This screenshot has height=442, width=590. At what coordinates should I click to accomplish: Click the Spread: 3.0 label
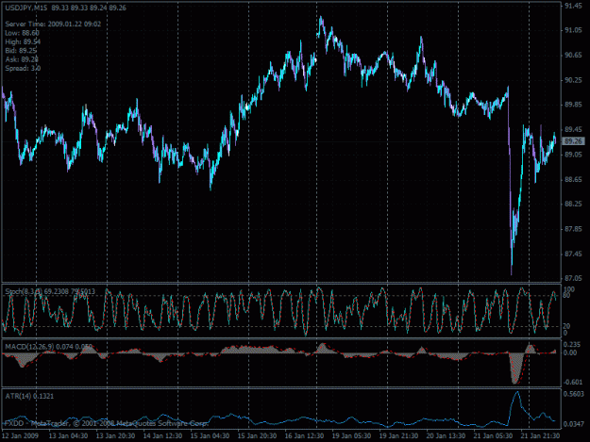coord(23,69)
